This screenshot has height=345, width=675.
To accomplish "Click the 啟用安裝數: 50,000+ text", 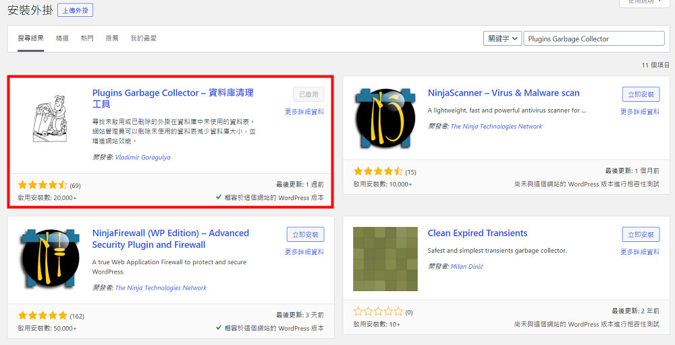I will point(47,328).
